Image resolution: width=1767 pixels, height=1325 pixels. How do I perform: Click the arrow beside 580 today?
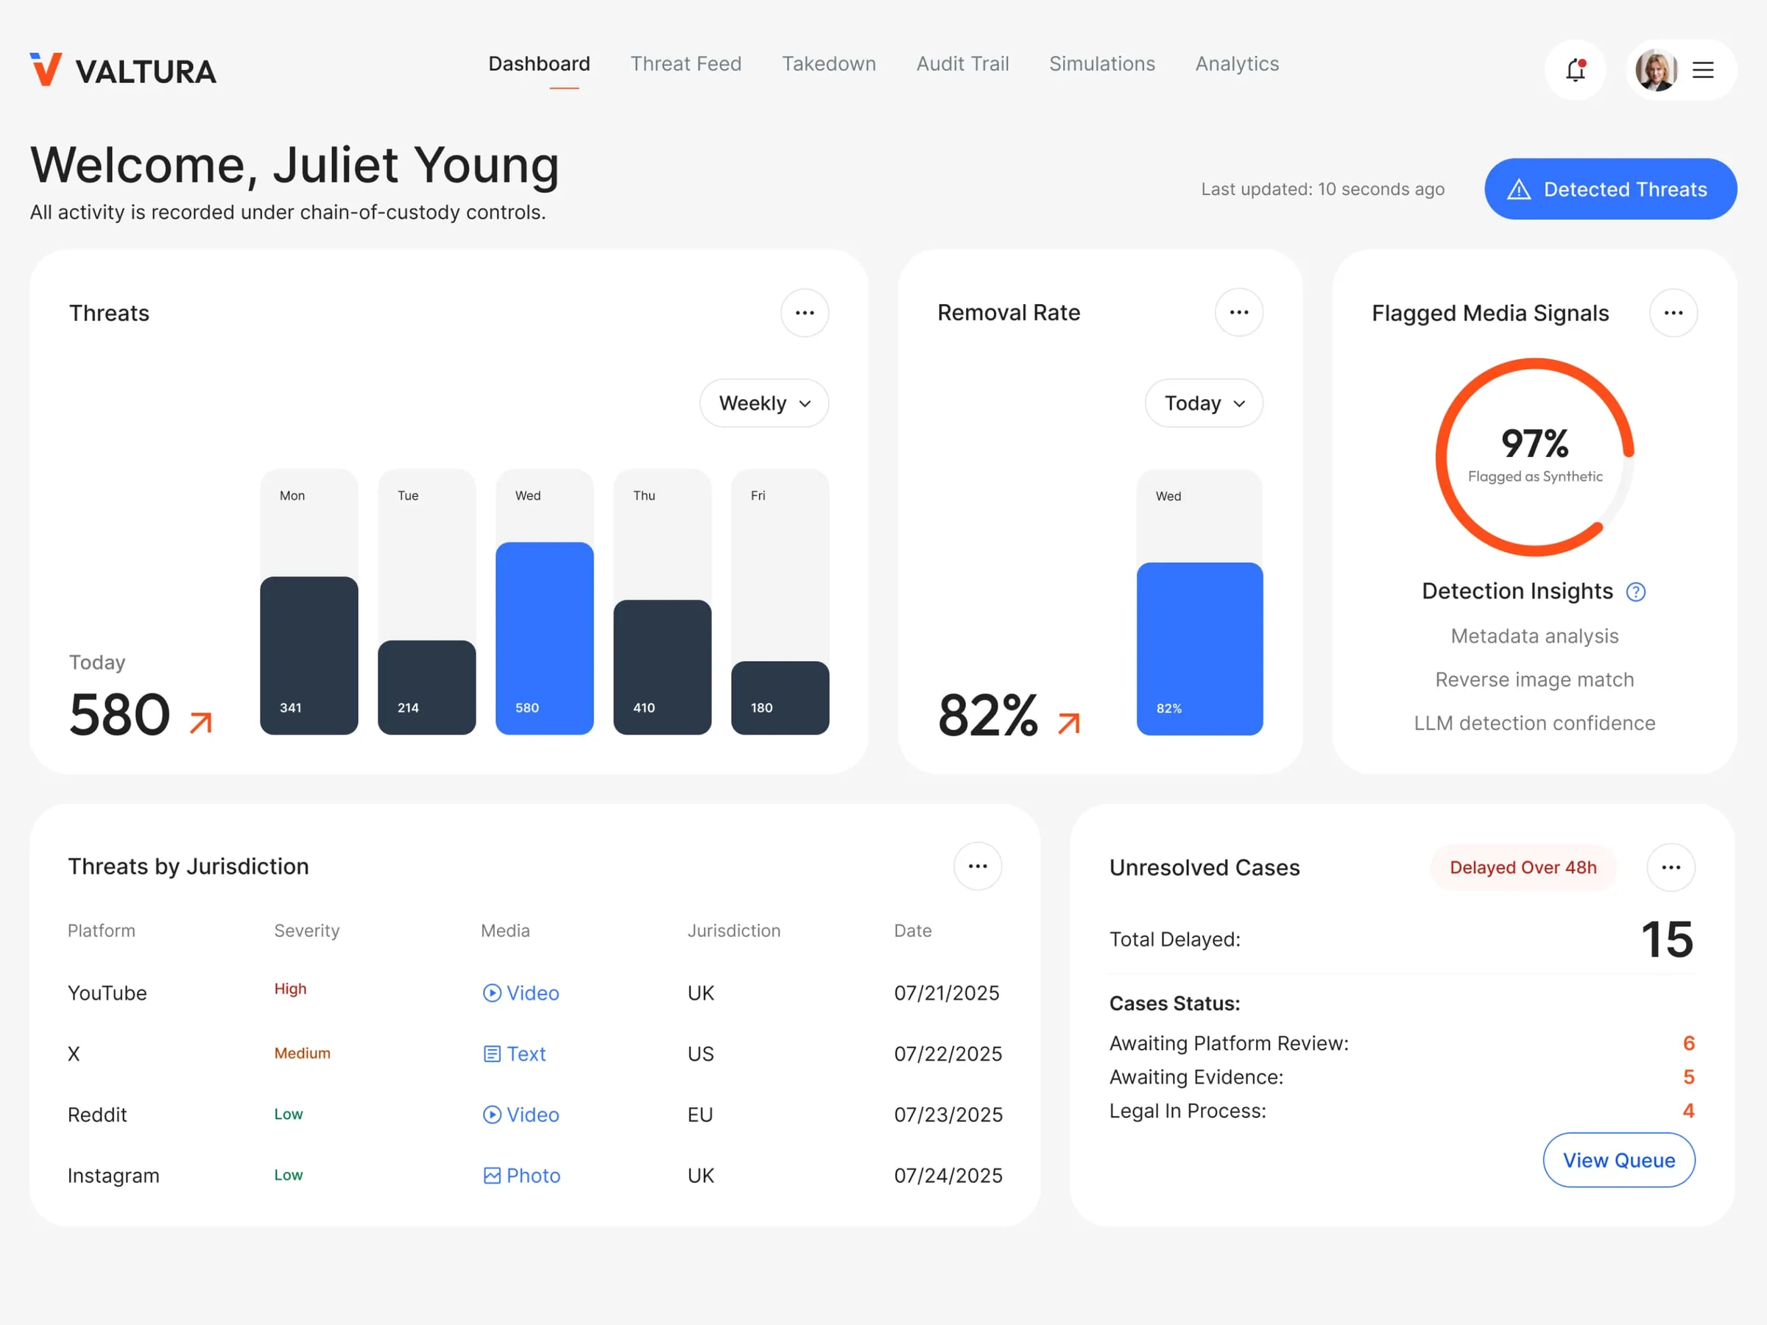point(201,723)
